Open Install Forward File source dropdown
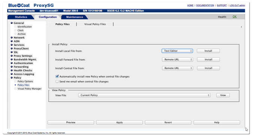The width and height of the screenshot is (253, 137). (177, 60)
